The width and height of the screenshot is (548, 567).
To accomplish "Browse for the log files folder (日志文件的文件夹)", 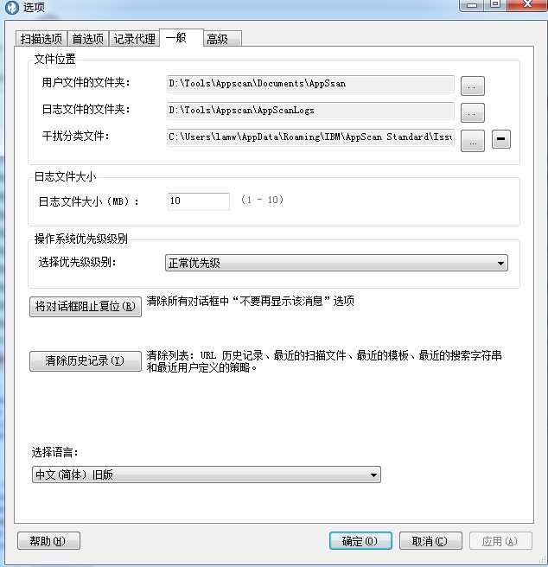I will pyautogui.click(x=473, y=112).
